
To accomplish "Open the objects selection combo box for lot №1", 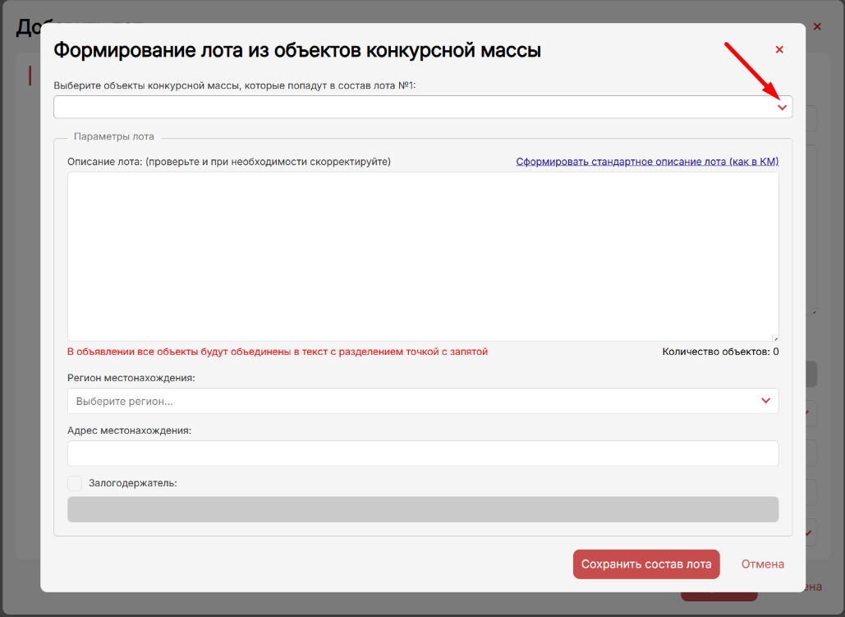I will click(x=411, y=108).
